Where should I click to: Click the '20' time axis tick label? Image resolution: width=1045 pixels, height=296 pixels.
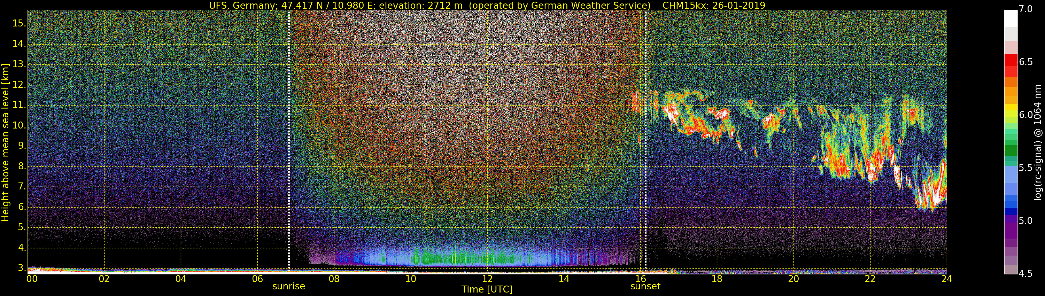[794, 279]
